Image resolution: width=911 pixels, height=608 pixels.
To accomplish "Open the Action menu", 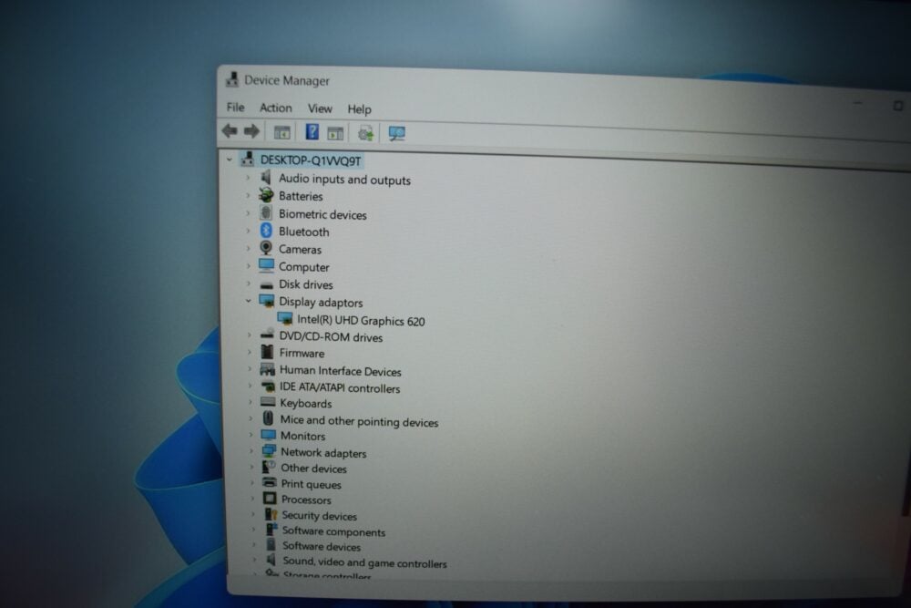I will tap(275, 108).
